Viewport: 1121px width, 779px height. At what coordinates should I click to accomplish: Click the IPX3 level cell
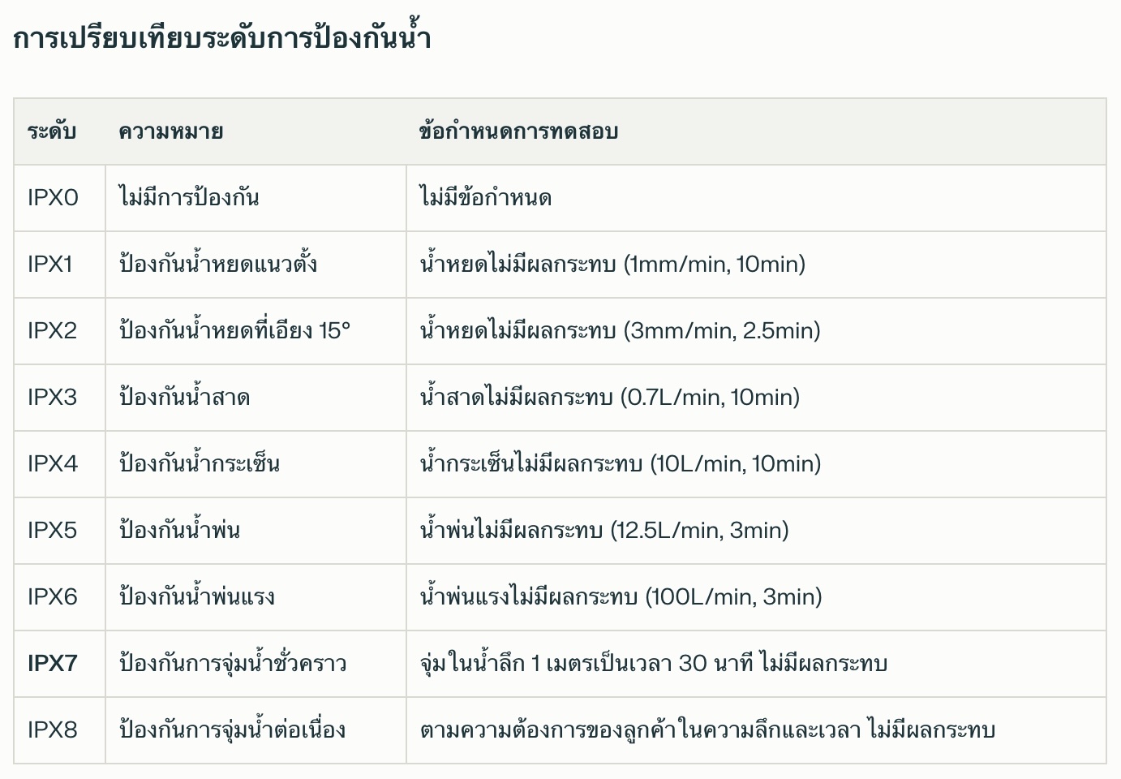(52, 398)
